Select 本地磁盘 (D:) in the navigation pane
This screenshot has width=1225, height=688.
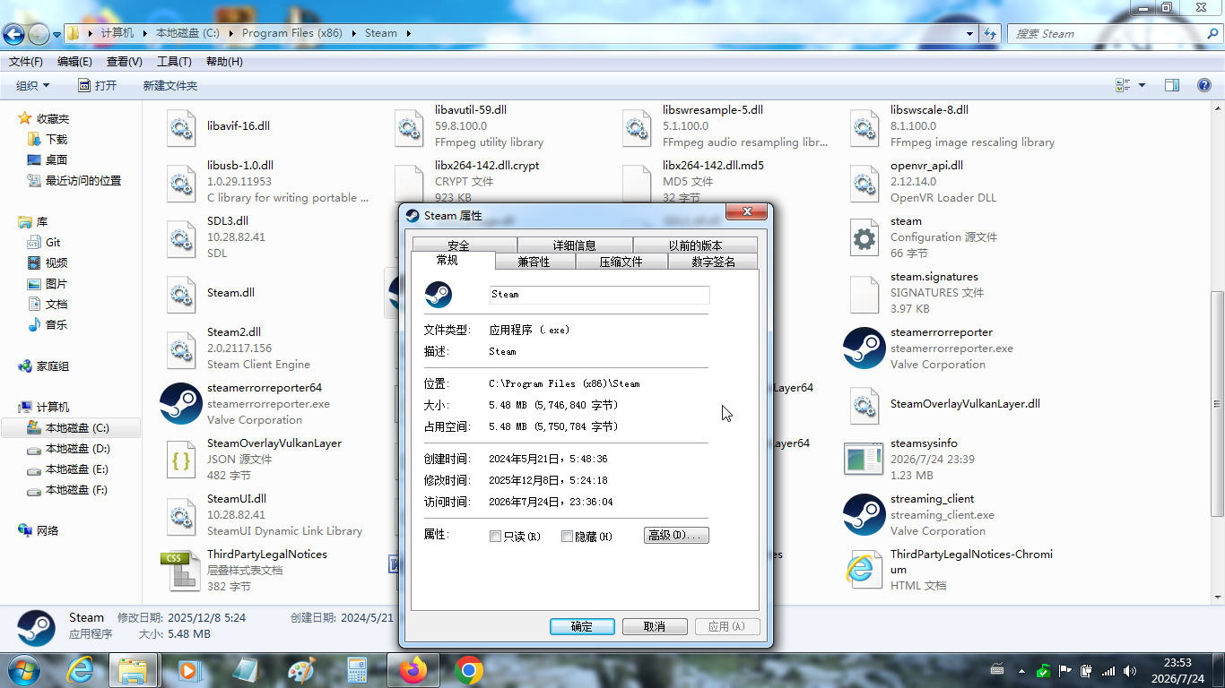pyautogui.click(x=78, y=449)
